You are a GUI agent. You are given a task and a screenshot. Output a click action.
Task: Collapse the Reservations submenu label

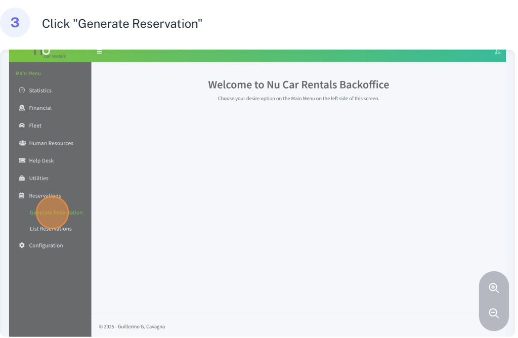coord(45,196)
